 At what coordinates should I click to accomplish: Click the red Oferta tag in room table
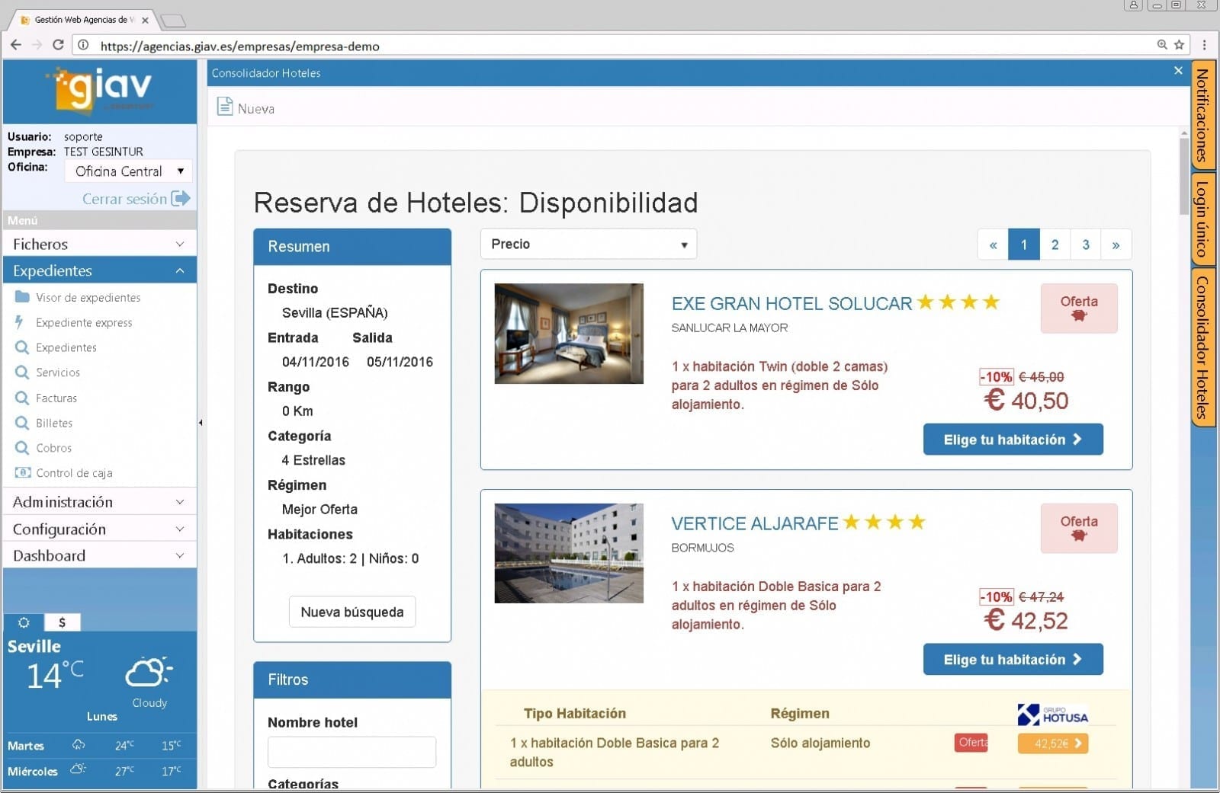pos(971,743)
